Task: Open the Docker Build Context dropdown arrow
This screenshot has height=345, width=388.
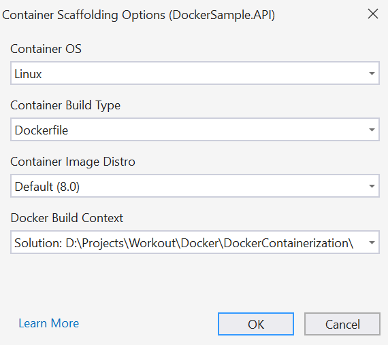Action: point(372,242)
